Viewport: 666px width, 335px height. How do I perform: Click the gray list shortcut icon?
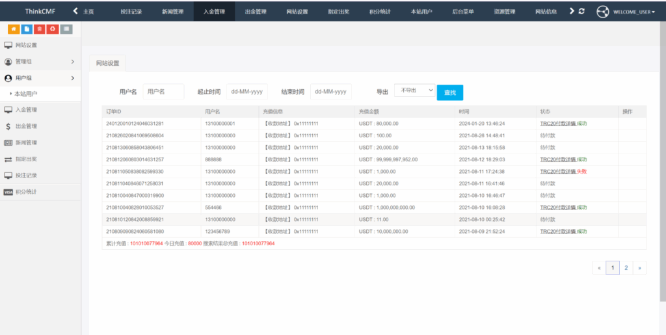tap(66, 29)
